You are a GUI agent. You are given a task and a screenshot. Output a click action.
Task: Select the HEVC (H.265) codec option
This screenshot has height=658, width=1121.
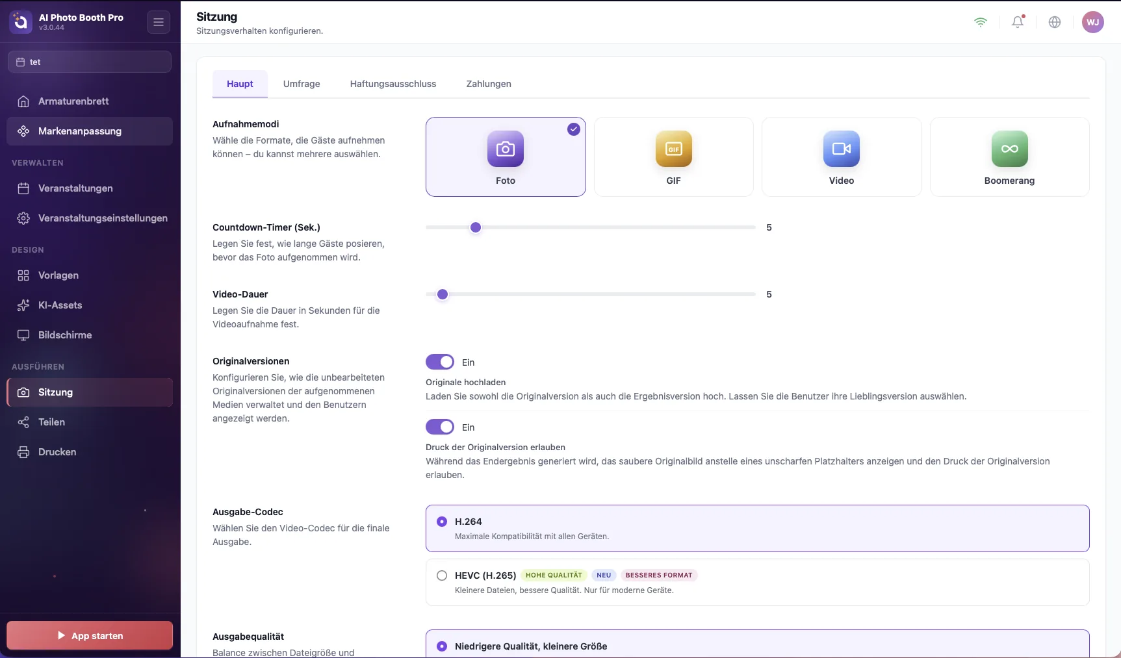(x=757, y=582)
